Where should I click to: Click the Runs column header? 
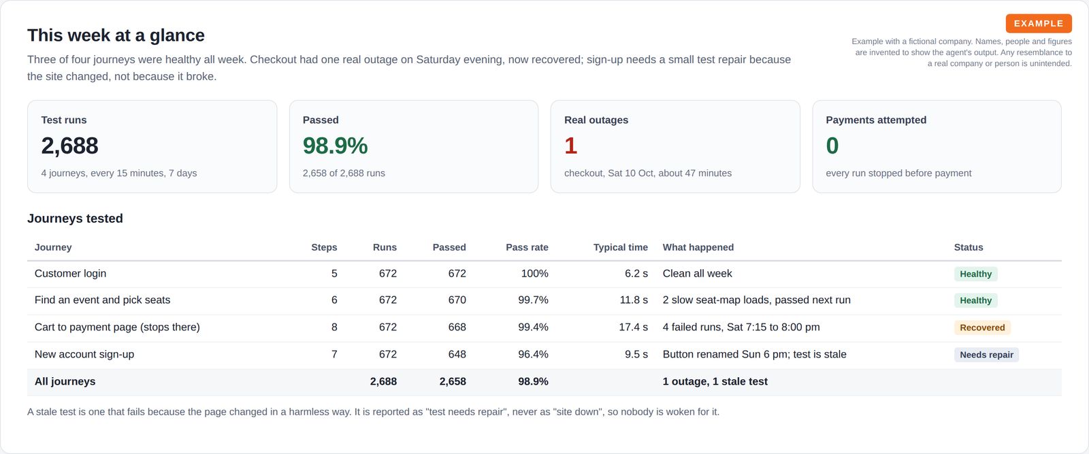[x=385, y=247]
